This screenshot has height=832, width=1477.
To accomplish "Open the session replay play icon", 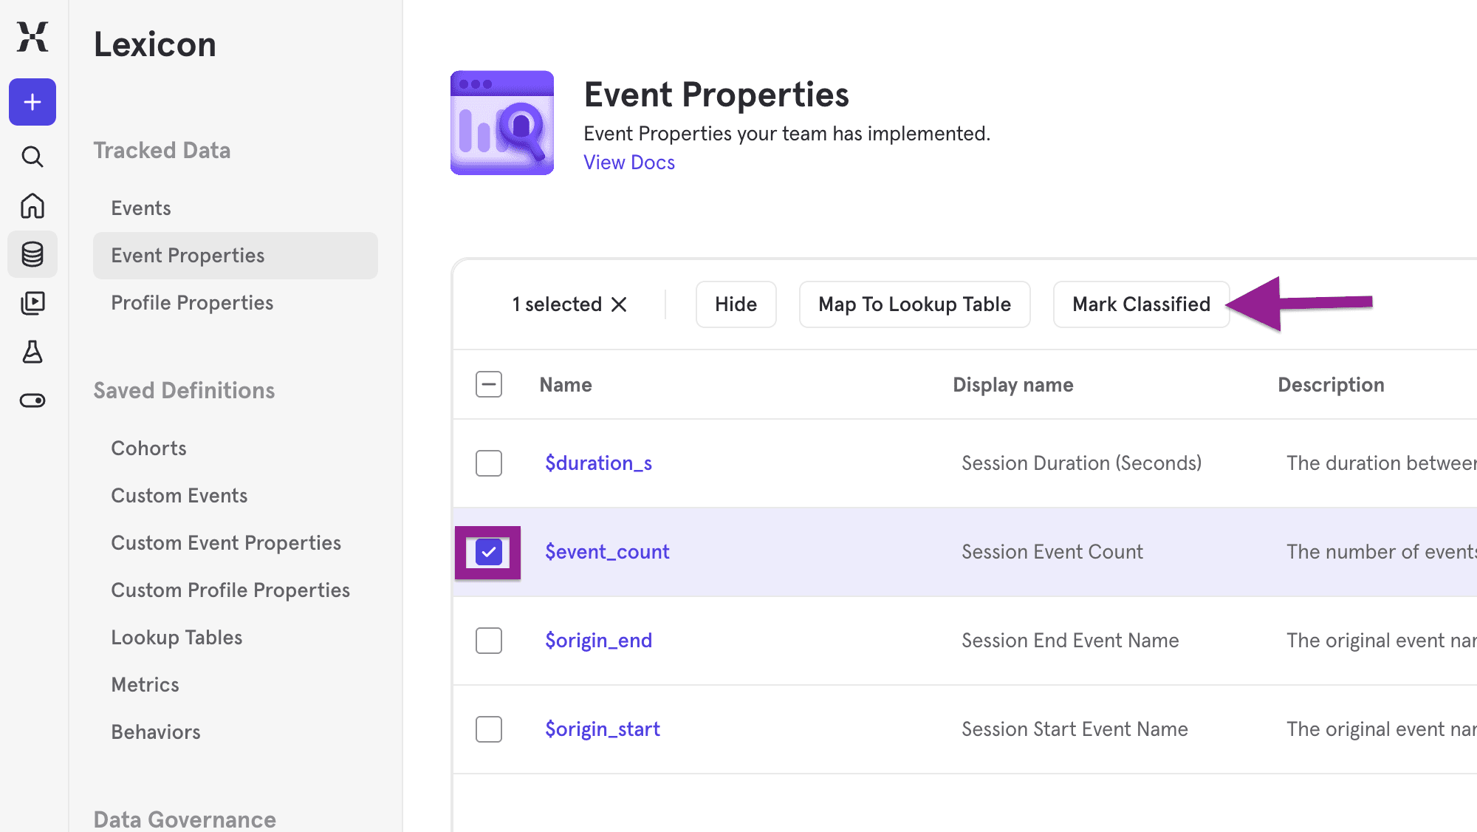I will [x=32, y=303].
